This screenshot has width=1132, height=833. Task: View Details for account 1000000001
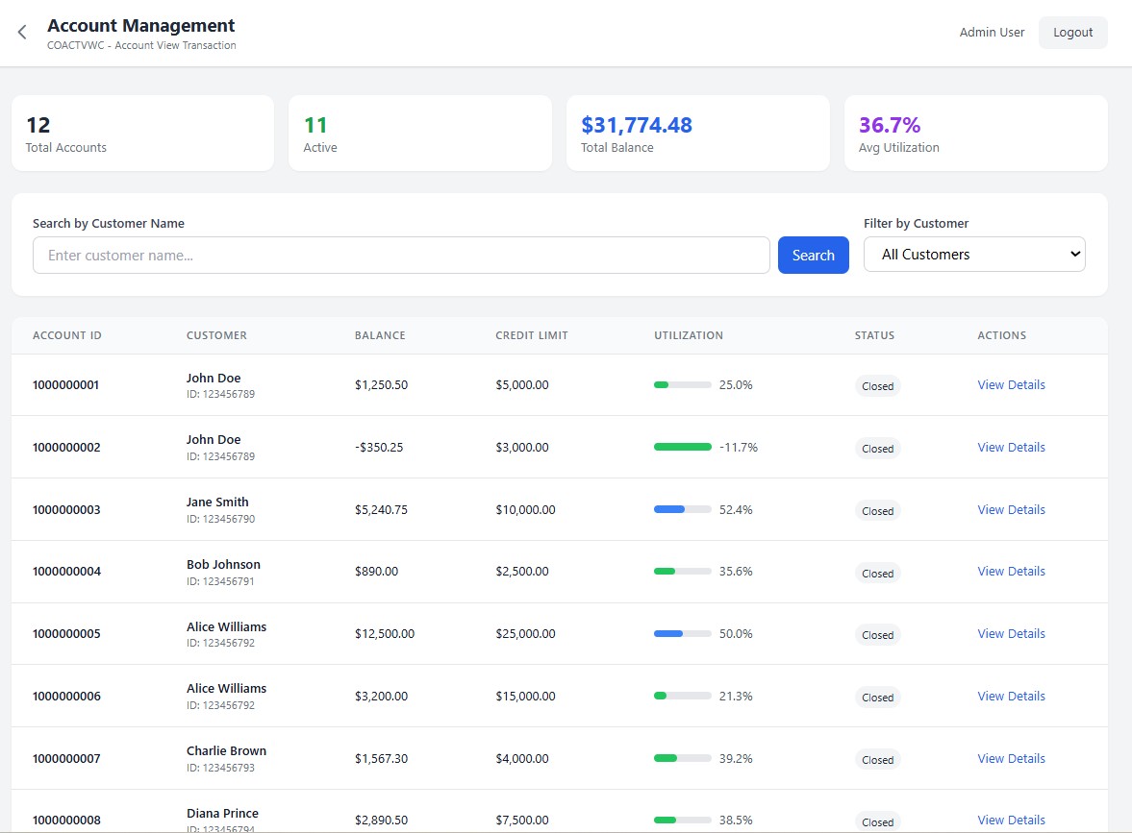[1011, 384]
